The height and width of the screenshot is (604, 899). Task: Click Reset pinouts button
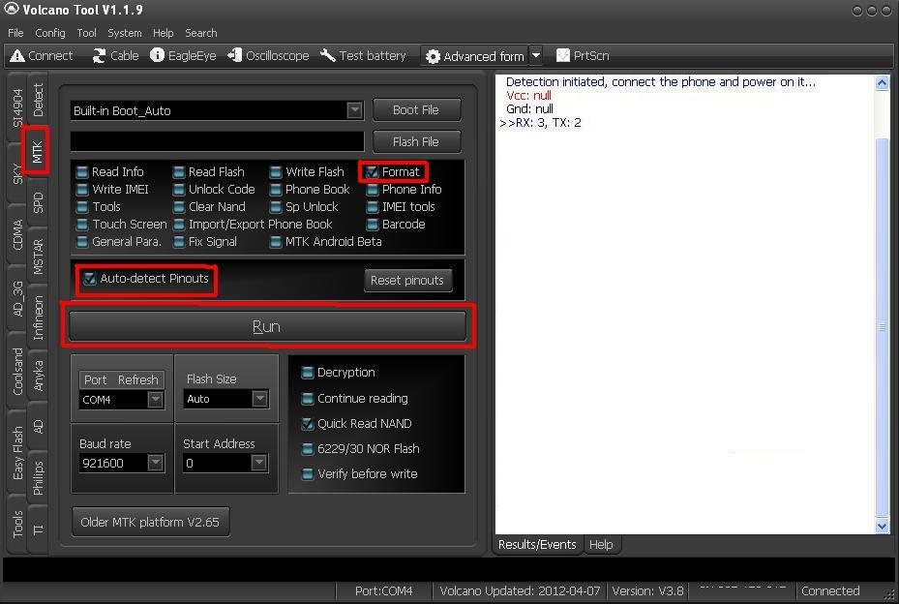pos(407,281)
